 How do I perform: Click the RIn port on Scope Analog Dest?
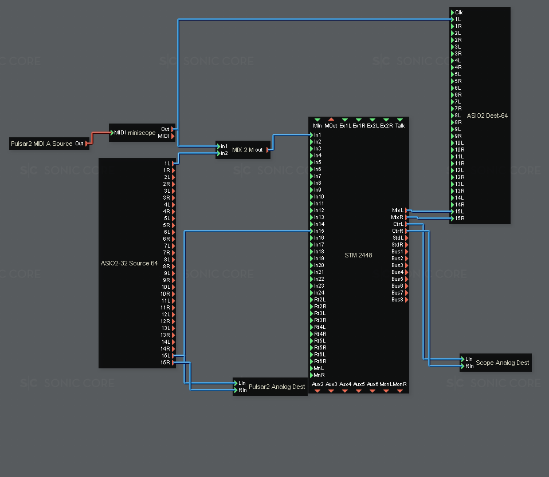[462, 366]
